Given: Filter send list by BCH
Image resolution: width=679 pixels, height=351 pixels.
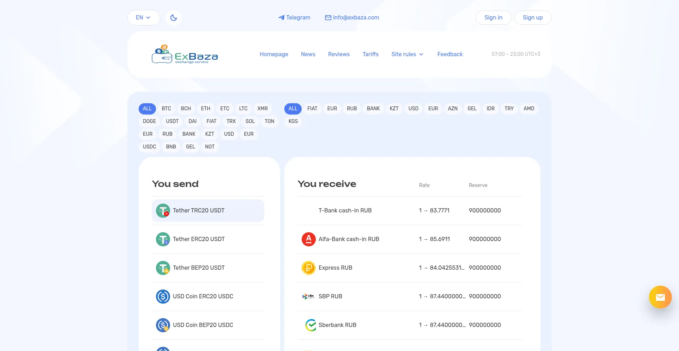Looking at the screenshot, I should pos(186,109).
